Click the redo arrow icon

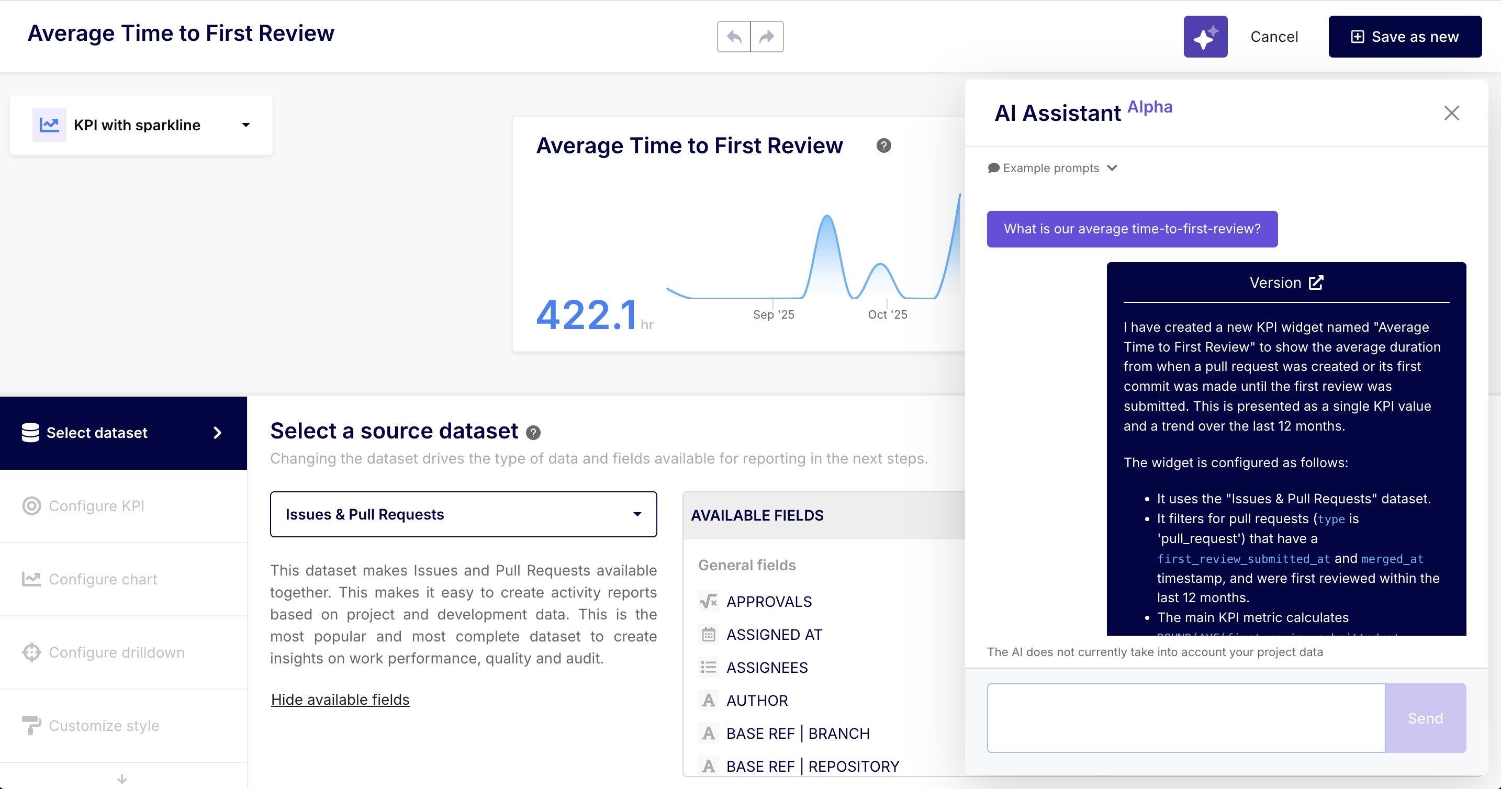click(767, 37)
